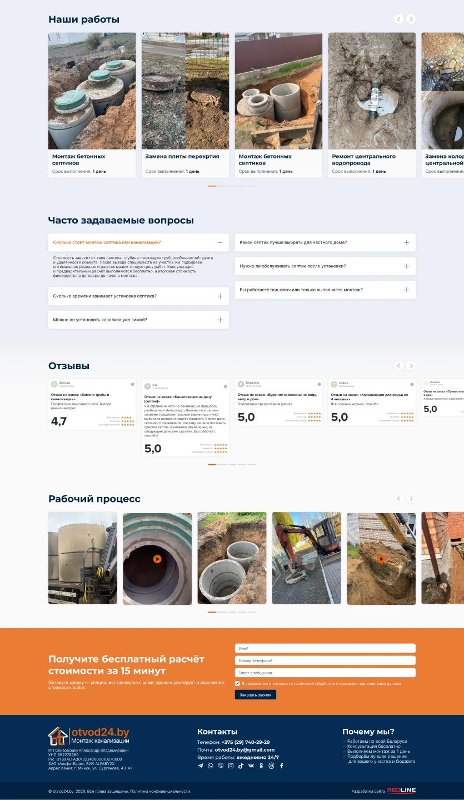The width and height of the screenshot is (464, 800).
Task: Open the VK icon in footer
Action: [x=251, y=766]
